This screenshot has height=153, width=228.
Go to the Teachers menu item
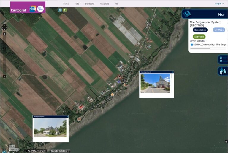104,4
